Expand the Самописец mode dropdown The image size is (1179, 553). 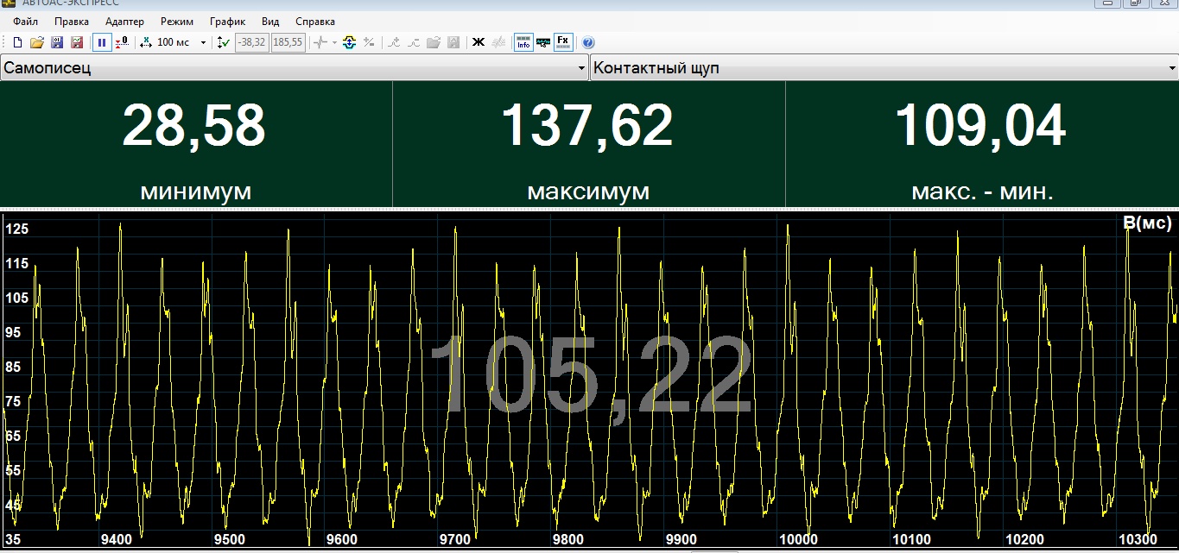coord(581,68)
